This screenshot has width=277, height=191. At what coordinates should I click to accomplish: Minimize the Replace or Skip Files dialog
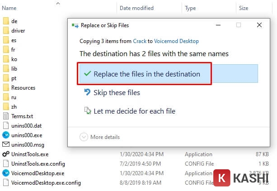tap(218, 25)
